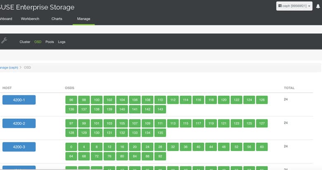Click the host 4200-1 button
The width and height of the screenshot is (322, 170).
click(19, 100)
